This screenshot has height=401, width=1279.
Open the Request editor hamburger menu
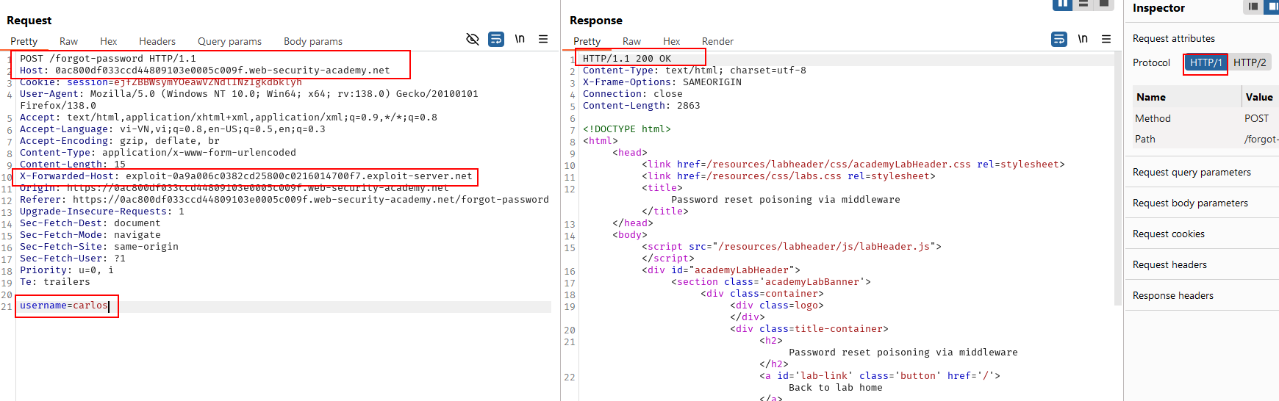(543, 39)
